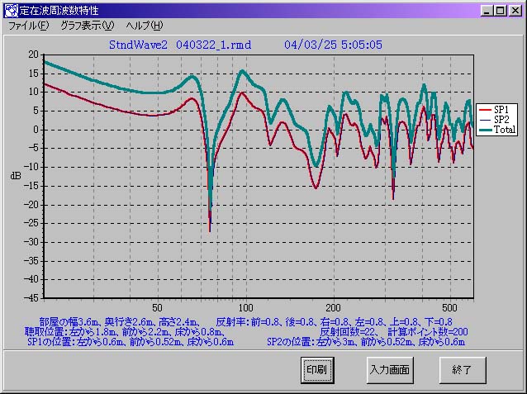Close the 定在波周波数特性 window
This screenshot has height=394, width=527.
pyautogui.click(x=515, y=11)
